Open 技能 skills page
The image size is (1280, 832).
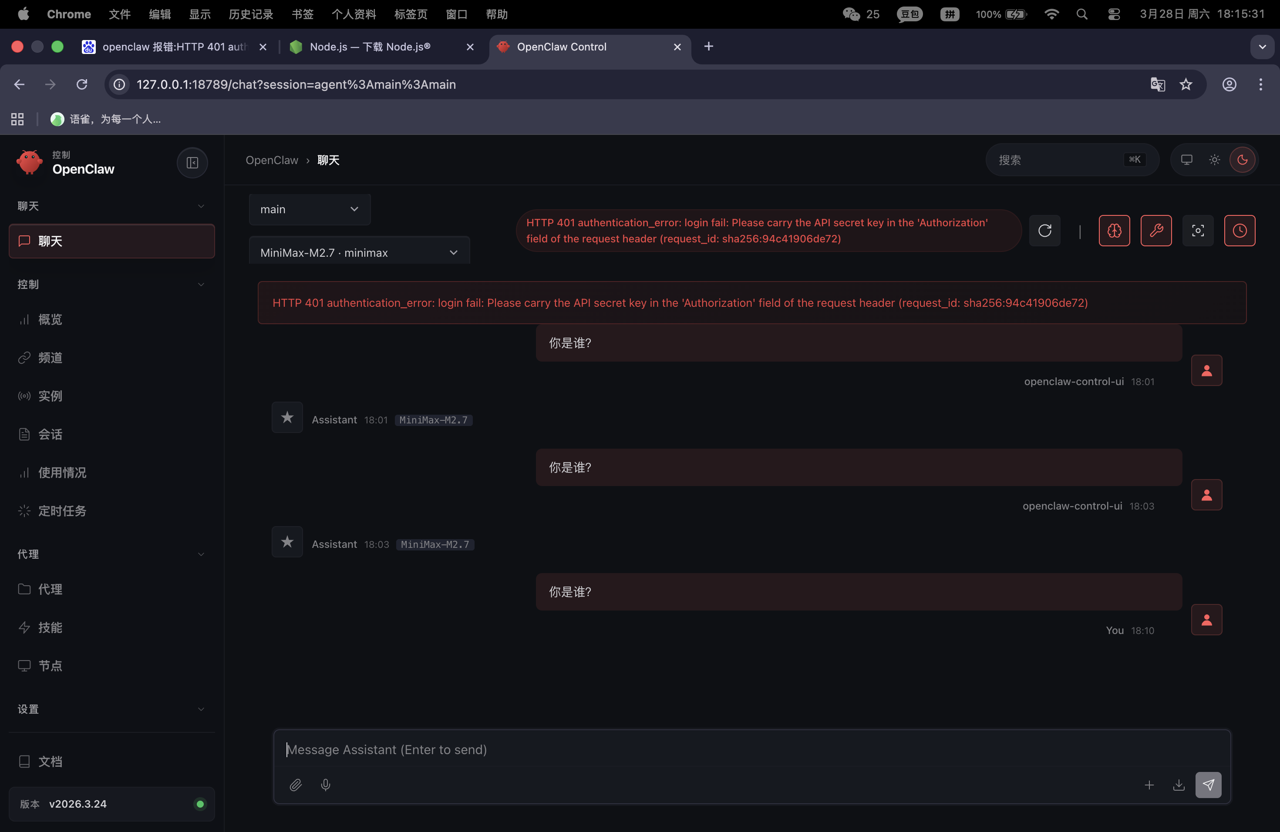[x=111, y=627]
